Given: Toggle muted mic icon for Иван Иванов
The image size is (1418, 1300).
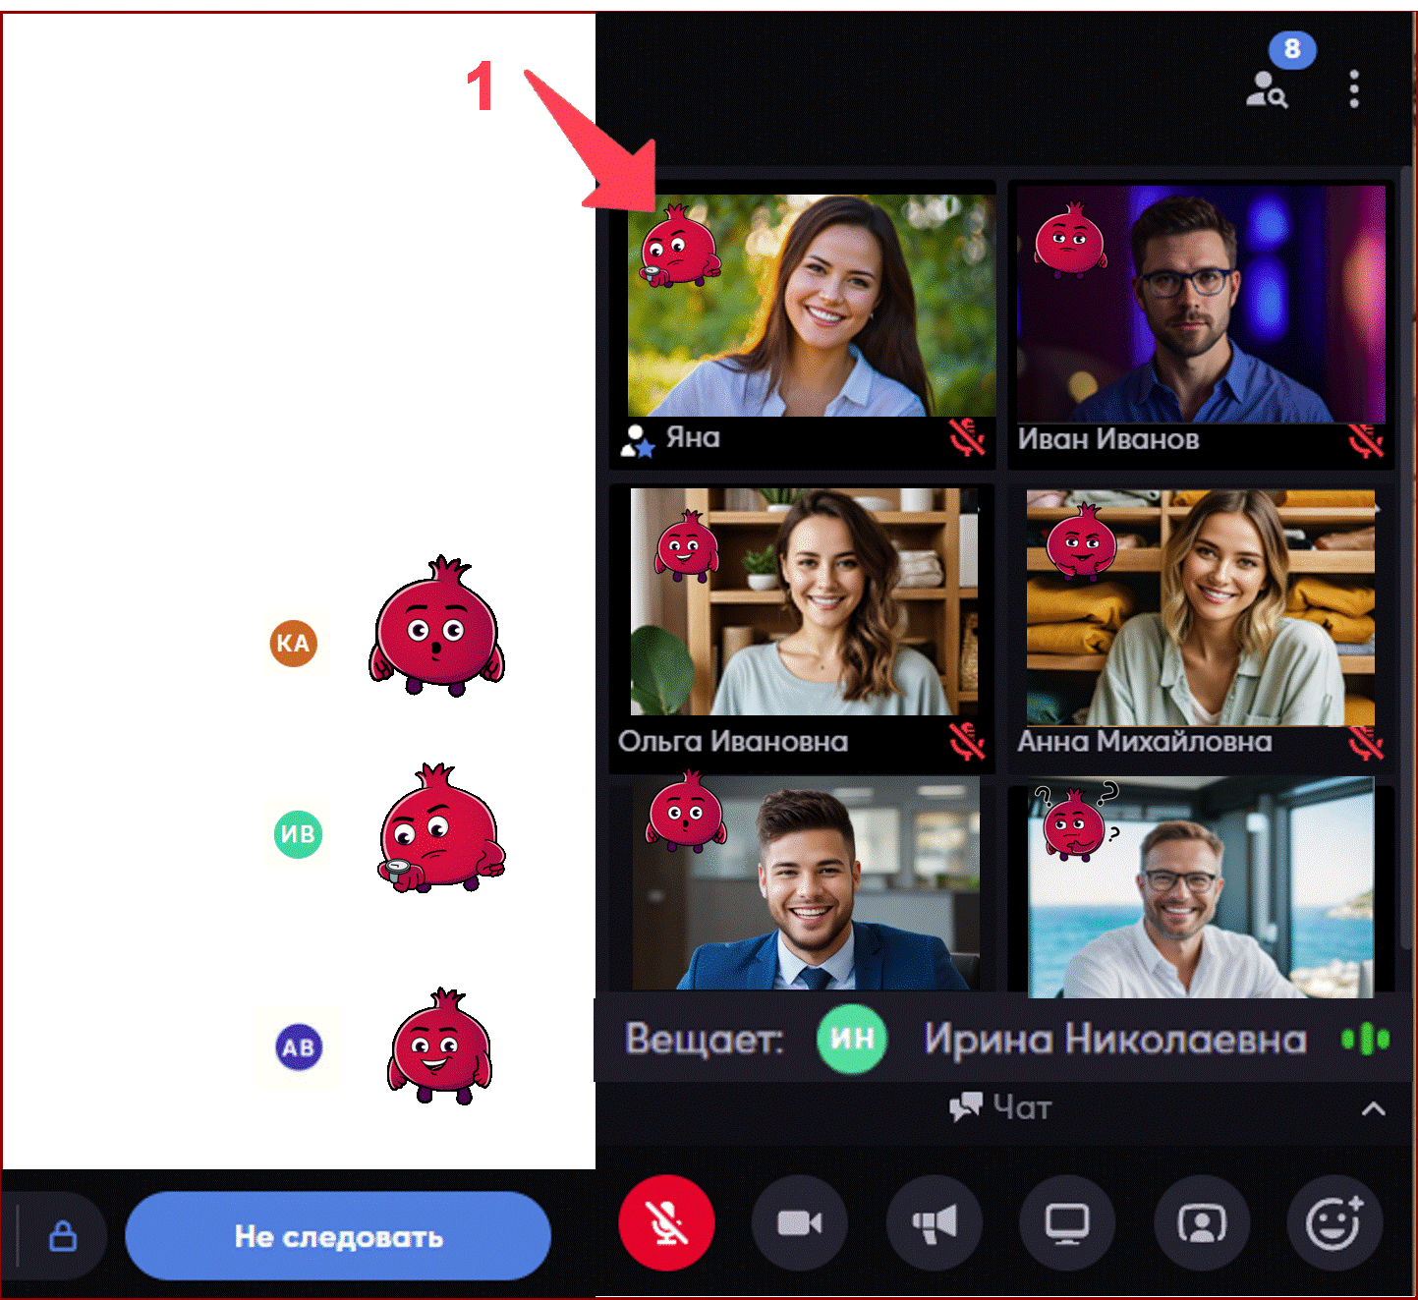Looking at the screenshot, I should (x=1366, y=441).
